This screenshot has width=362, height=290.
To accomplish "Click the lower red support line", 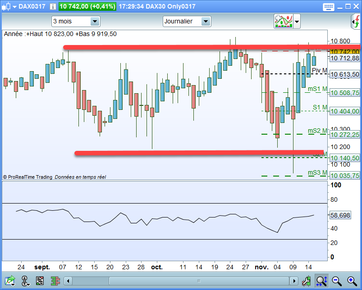I will pyautogui.click(x=199, y=153).
